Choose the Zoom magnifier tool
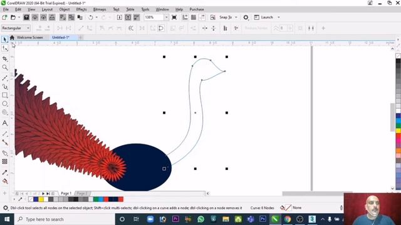The height and width of the screenshot is (225, 401). pyautogui.click(x=4, y=67)
